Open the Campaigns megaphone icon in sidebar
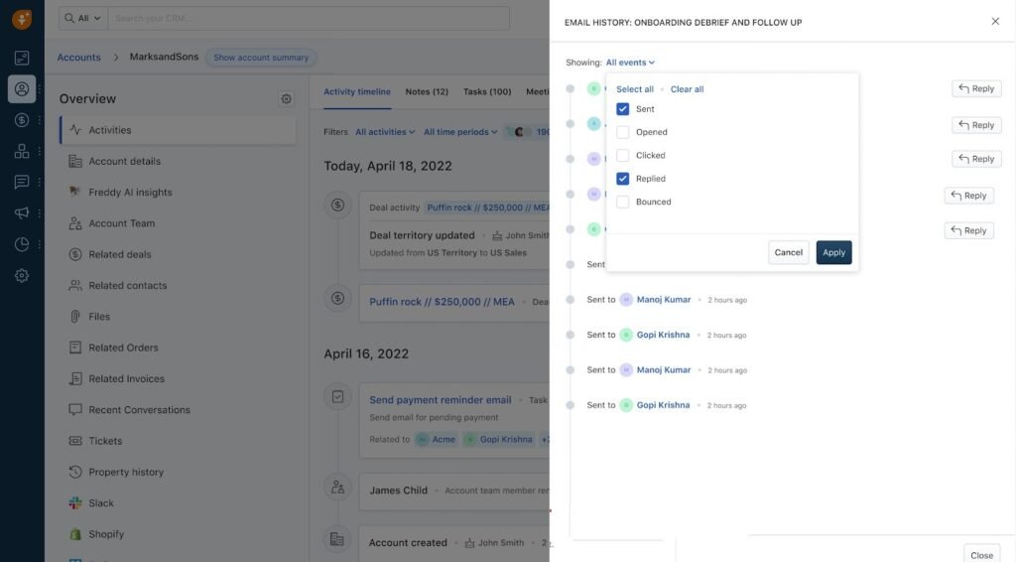Image resolution: width=1016 pixels, height=562 pixels. point(21,213)
